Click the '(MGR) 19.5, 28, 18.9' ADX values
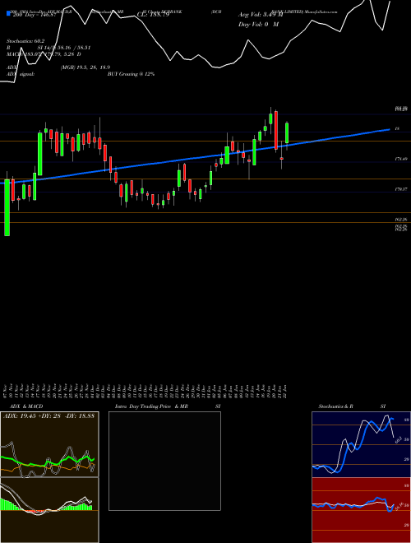The height and width of the screenshot is (543, 411). pos(85,67)
